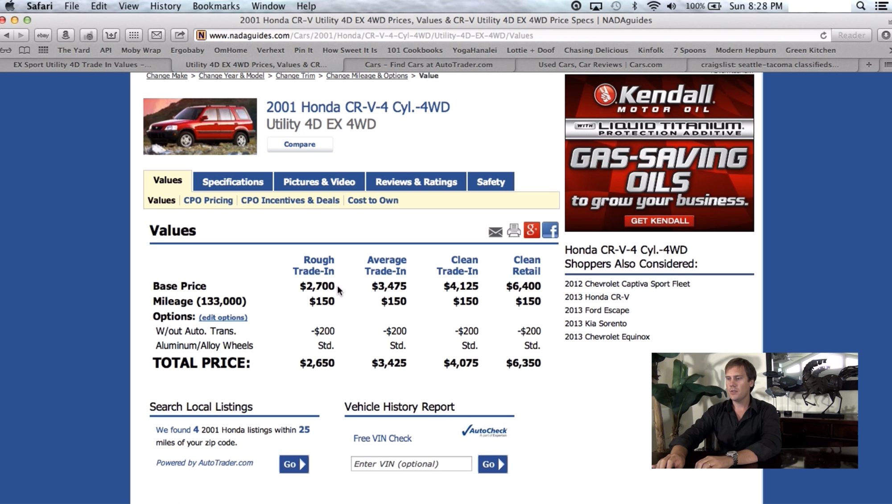Viewport: 892px width, 504px height.
Task: Share values on Facebook
Action: click(550, 230)
